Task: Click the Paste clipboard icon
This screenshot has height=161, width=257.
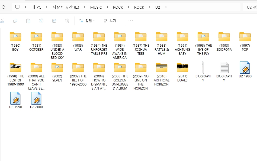Action: click(x=28, y=21)
